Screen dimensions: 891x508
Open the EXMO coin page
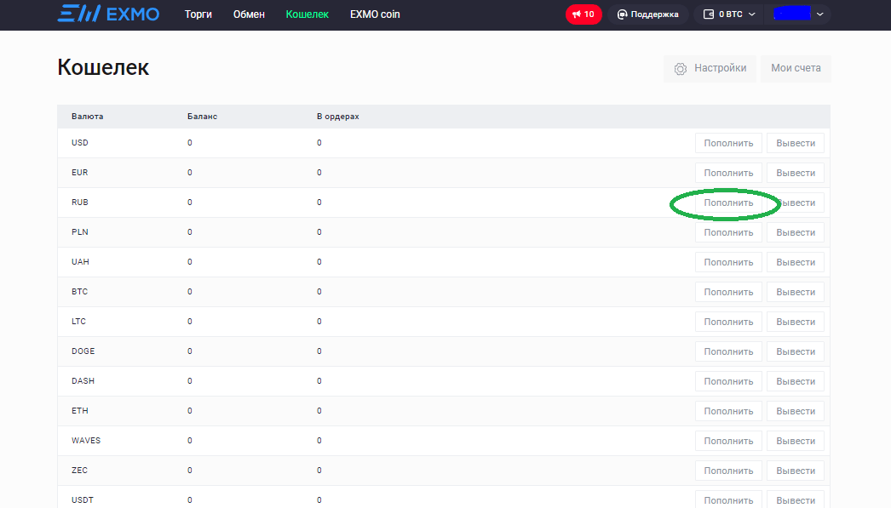tap(375, 14)
